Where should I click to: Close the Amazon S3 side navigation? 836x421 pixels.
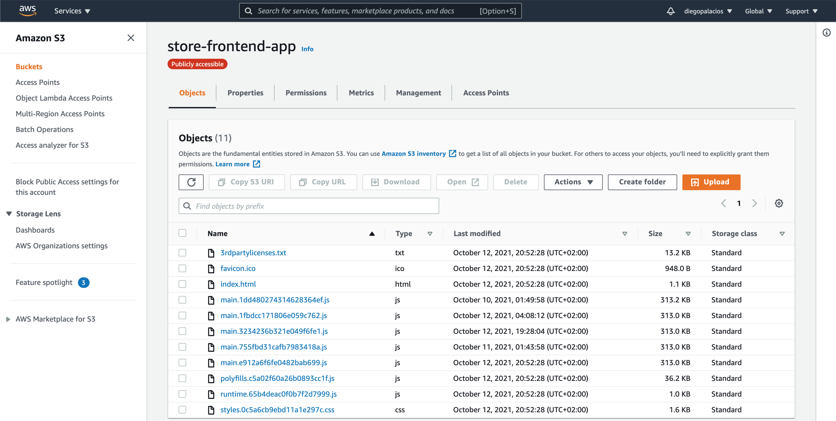[x=131, y=38]
